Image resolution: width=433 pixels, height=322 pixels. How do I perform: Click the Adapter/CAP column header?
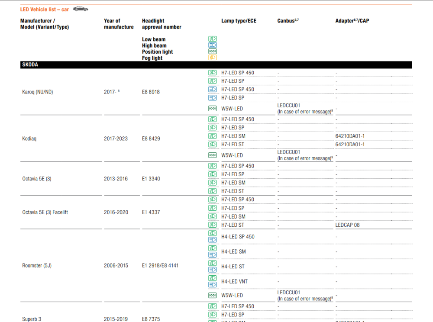point(352,21)
